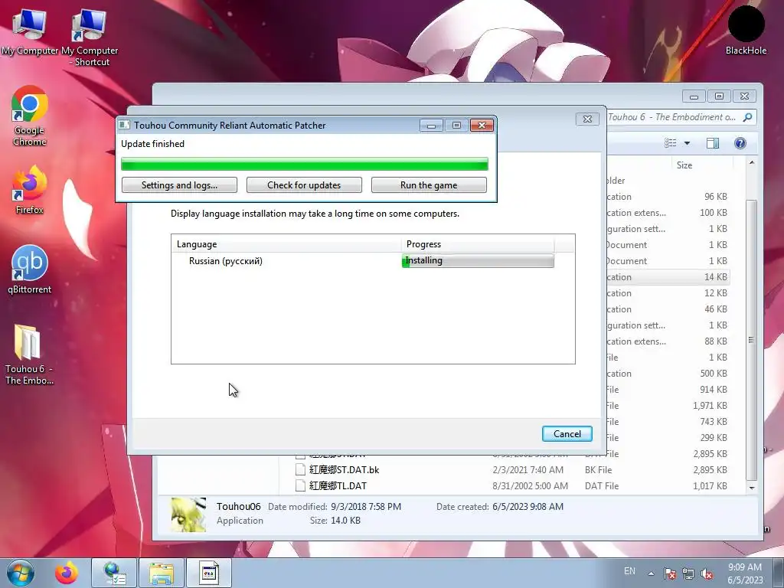Launch Google Chrome from desktop
The height and width of the screenshot is (588, 784).
pyautogui.click(x=30, y=116)
